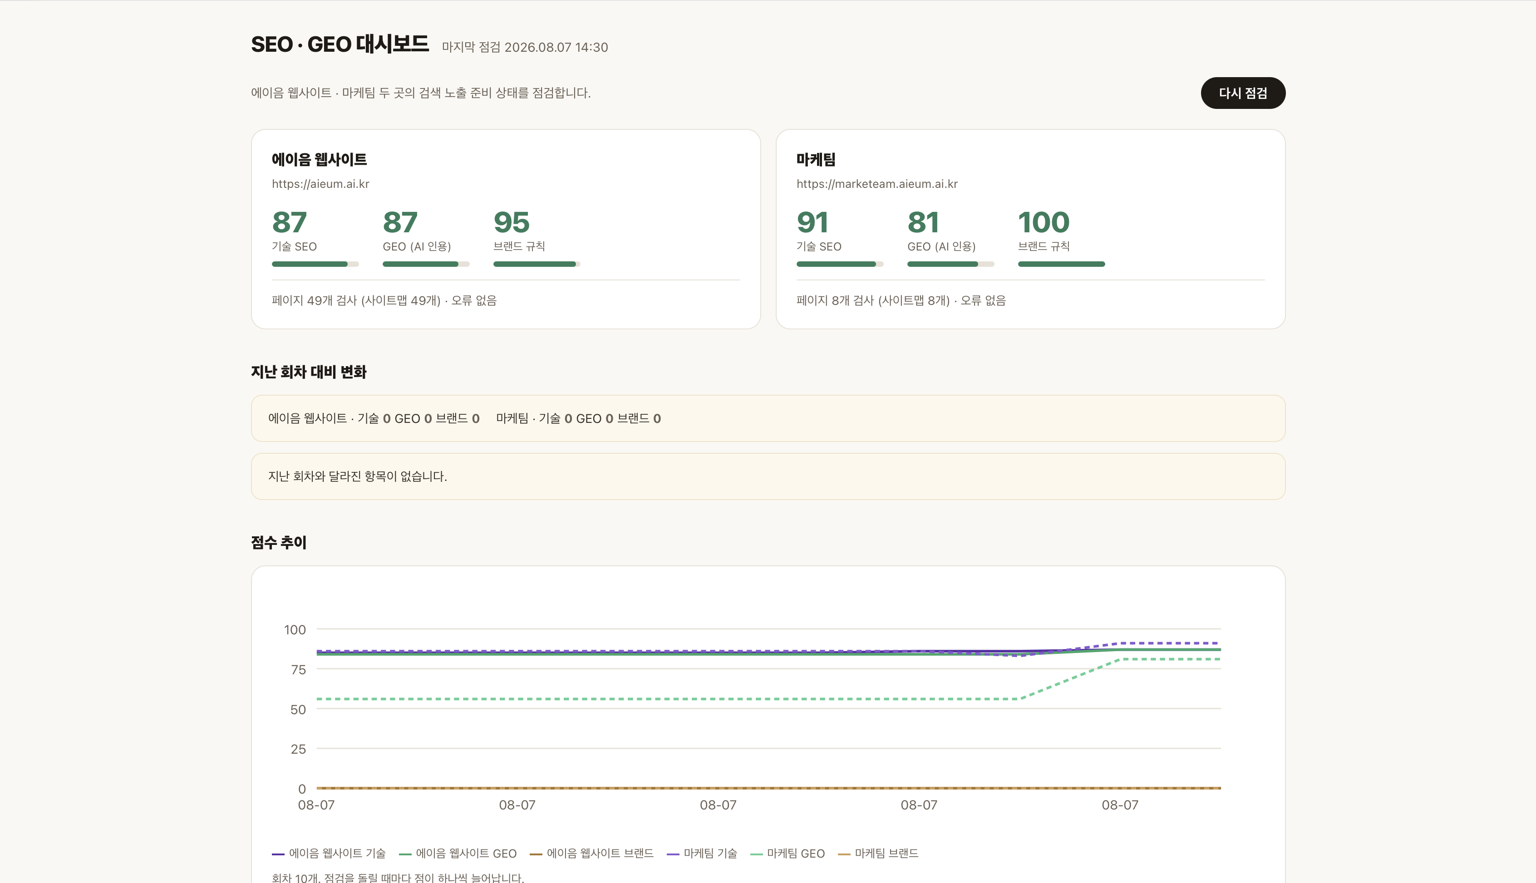Toggle the 에이음 웹사이트 브랜드 legend entry

coord(591,854)
